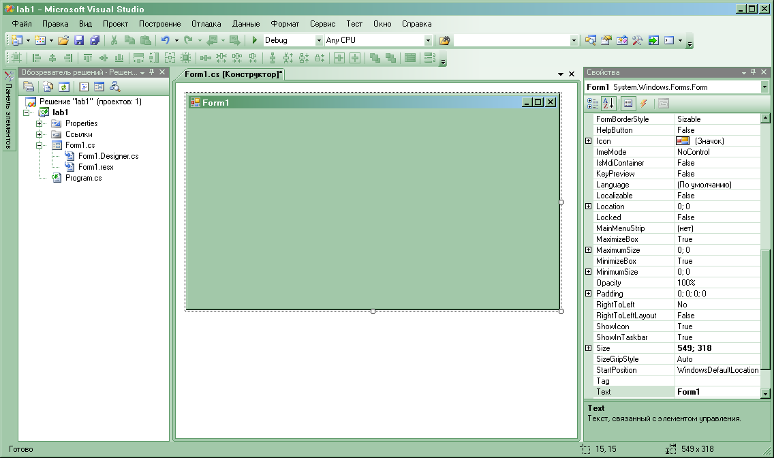Viewport: 774px width, 458px height.
Task: Expand the Size property row
Action: (589, 348)
